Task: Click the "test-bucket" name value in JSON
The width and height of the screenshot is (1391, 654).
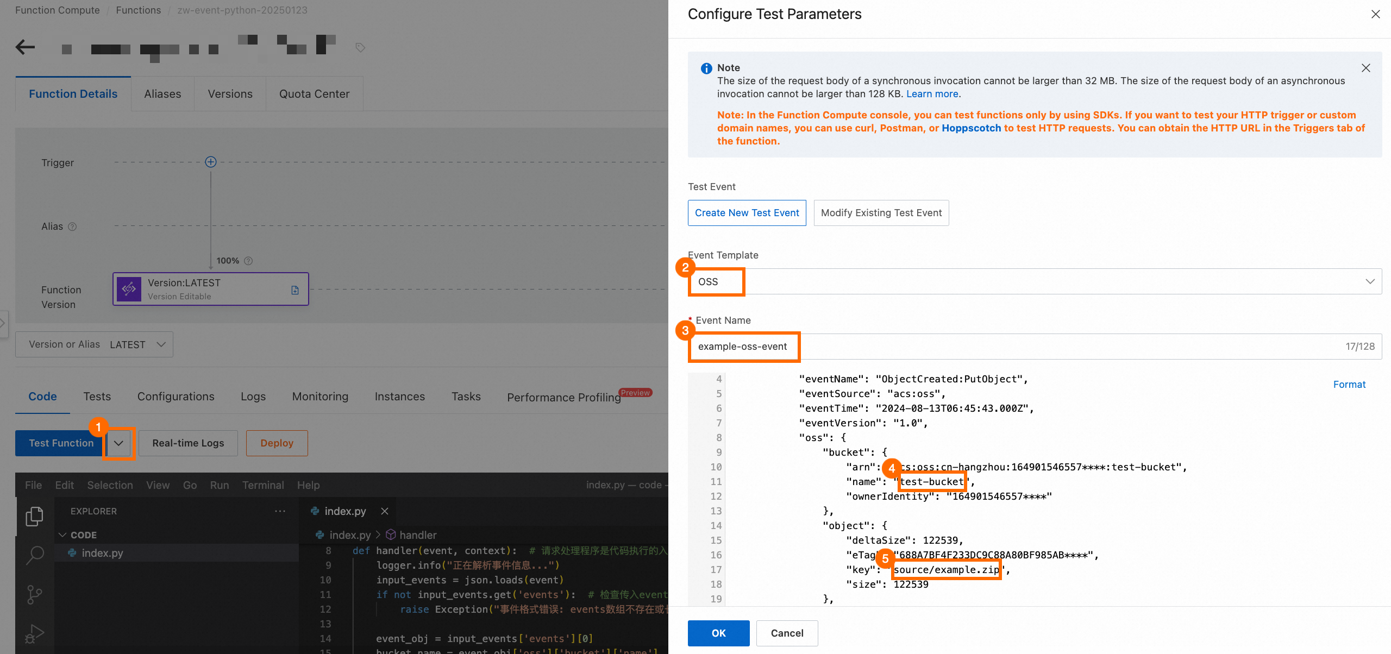Action: [932, 482]
